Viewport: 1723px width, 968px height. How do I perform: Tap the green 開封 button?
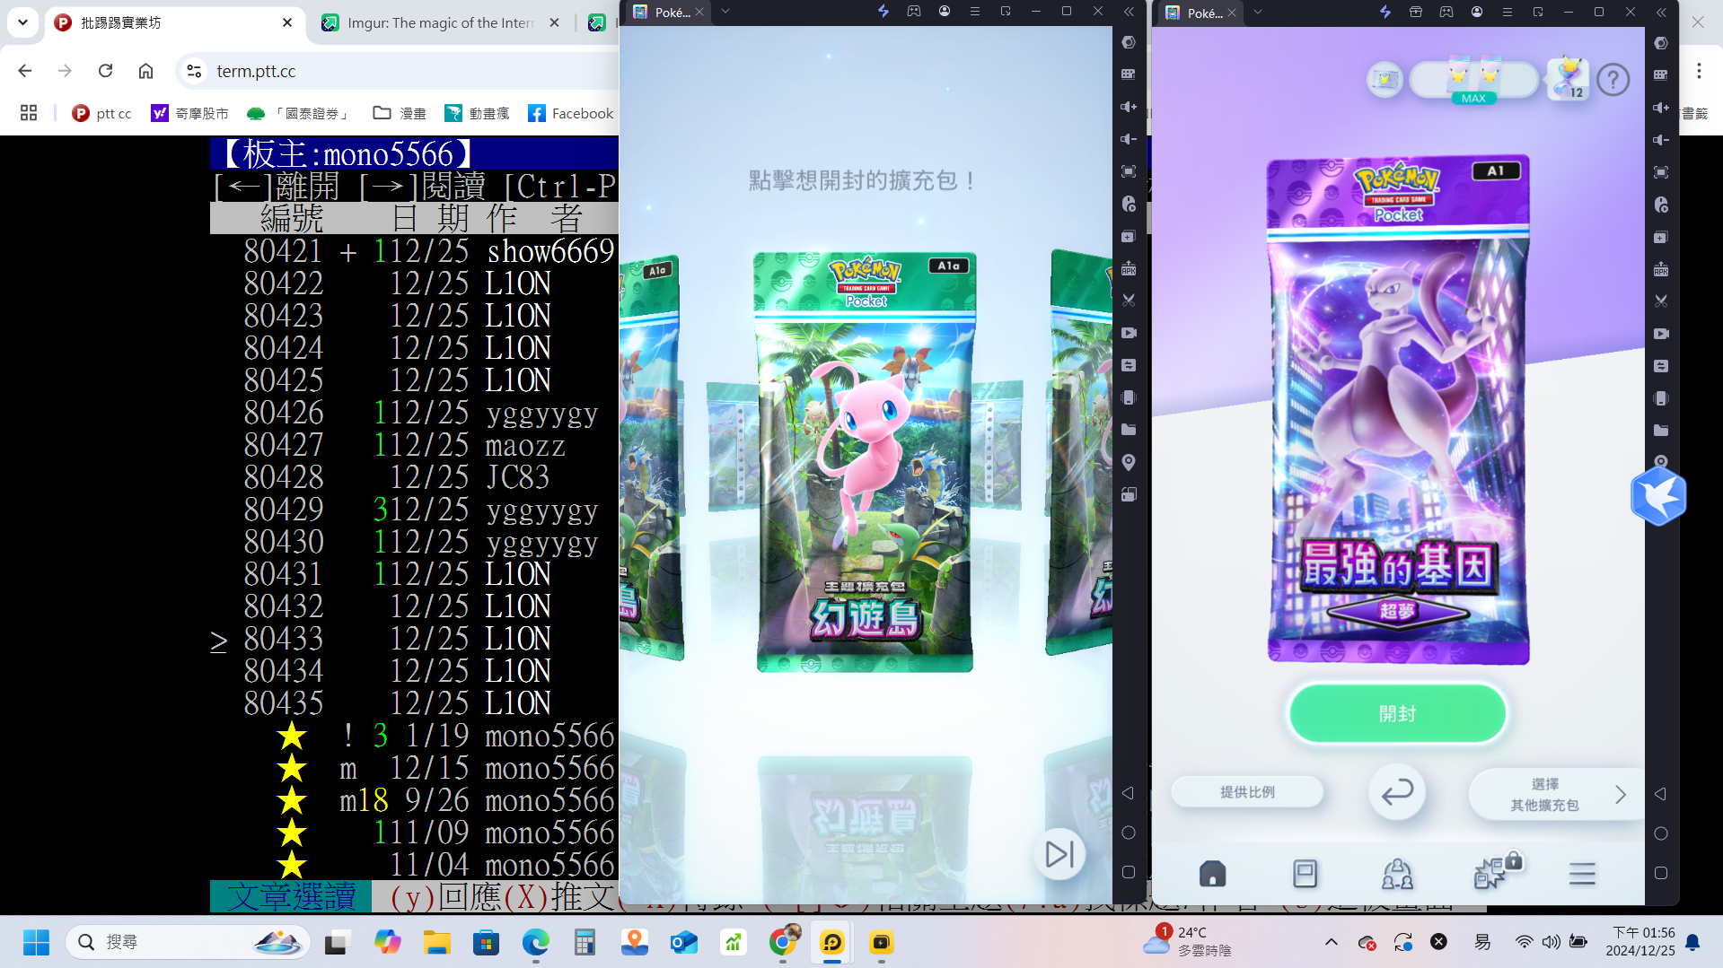pyautogui.click(x=1397, y=714)
